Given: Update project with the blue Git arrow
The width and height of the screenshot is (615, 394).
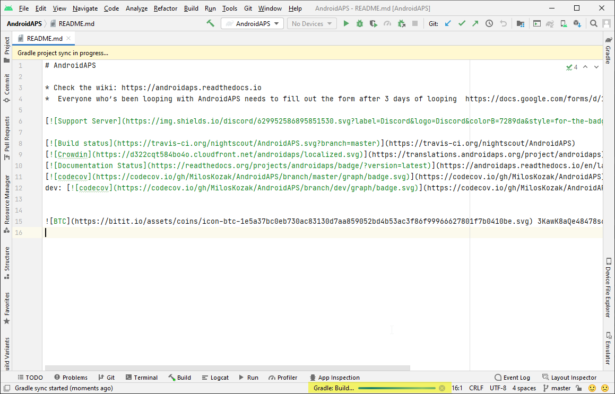Looking at the screenshot, I should 448,23.
